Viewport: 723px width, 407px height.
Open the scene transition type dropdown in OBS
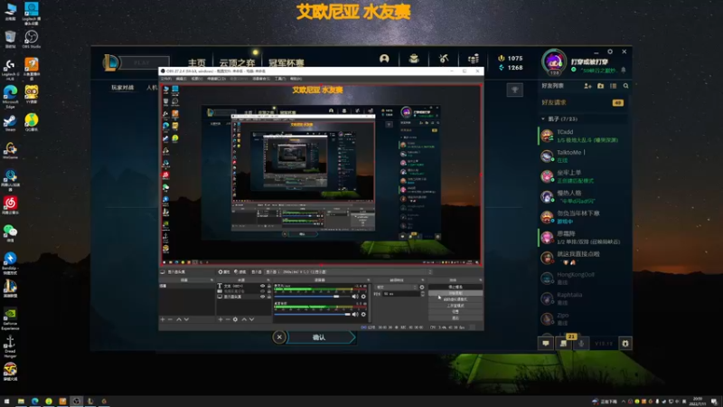pos(396,287)
